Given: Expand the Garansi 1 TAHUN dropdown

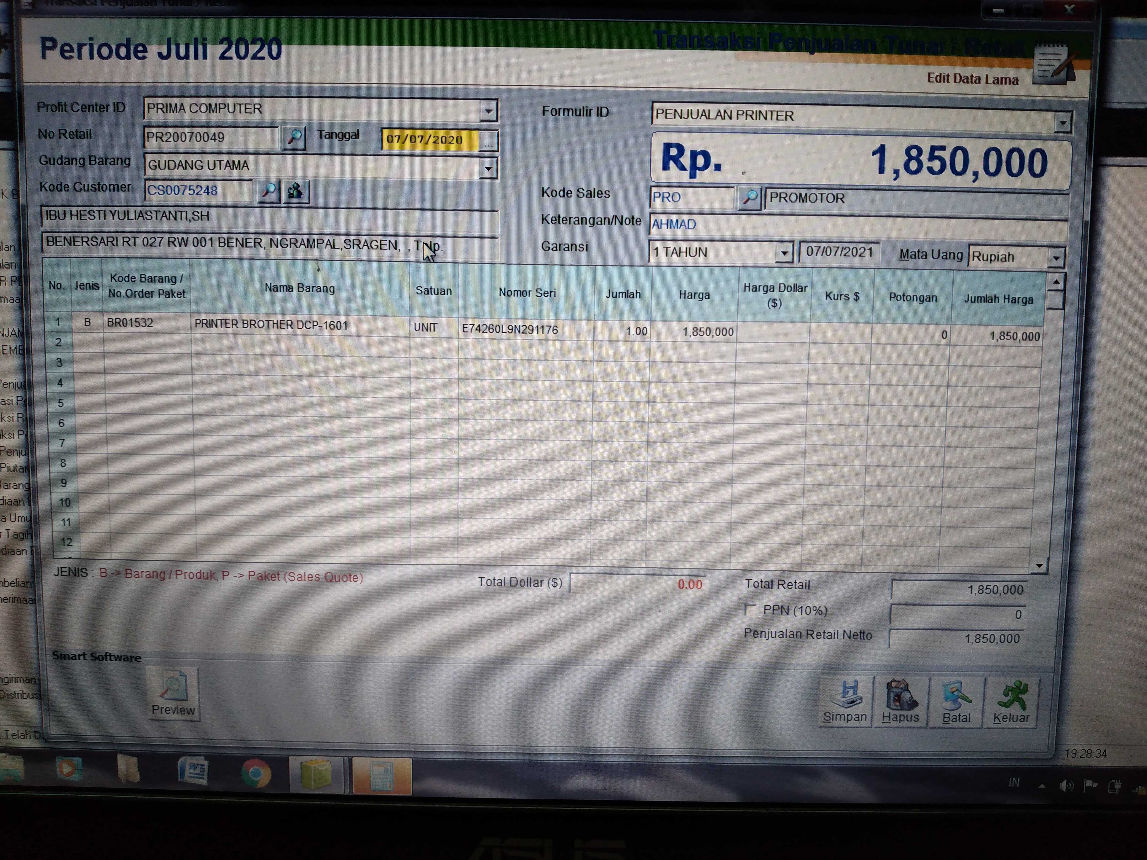Looking at the screenshot, I should pos(784,254).
